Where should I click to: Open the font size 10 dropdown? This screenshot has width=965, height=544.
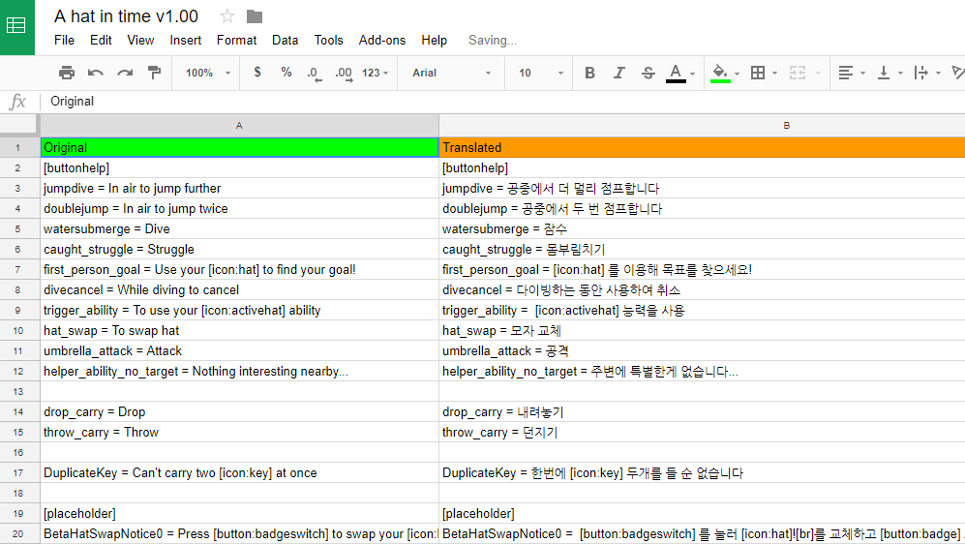coord(540,73)
